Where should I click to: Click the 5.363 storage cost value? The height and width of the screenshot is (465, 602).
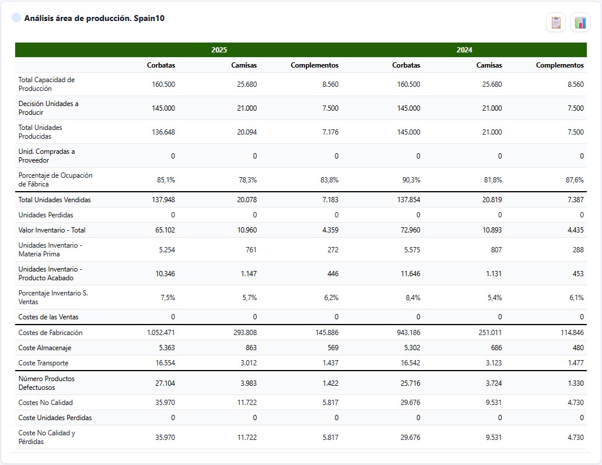coord(167,348)
